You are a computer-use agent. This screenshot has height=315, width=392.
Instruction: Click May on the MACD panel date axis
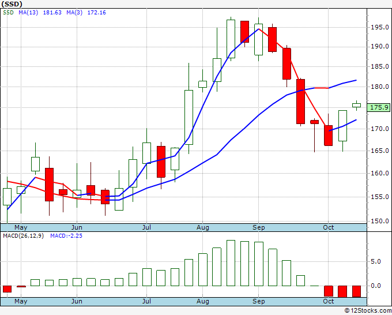click(21, 301)
